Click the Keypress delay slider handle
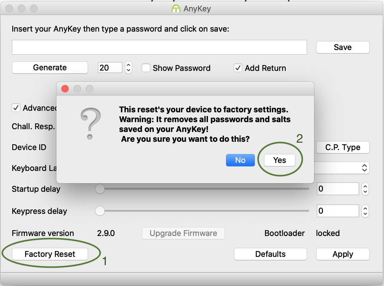The height and width of the screenshot is (286, 384). point(100,211)
